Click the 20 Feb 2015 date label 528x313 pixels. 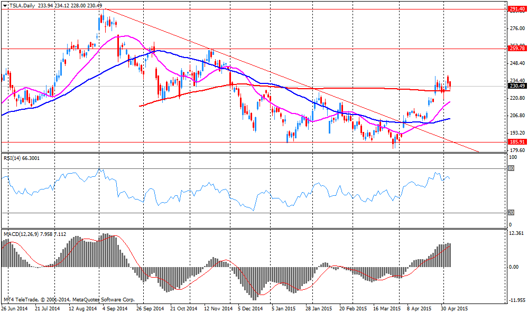pos(353,308)
